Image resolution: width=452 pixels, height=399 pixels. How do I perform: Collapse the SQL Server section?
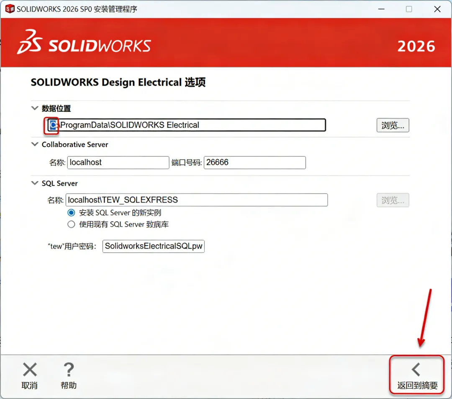click(x=35, y=183)
